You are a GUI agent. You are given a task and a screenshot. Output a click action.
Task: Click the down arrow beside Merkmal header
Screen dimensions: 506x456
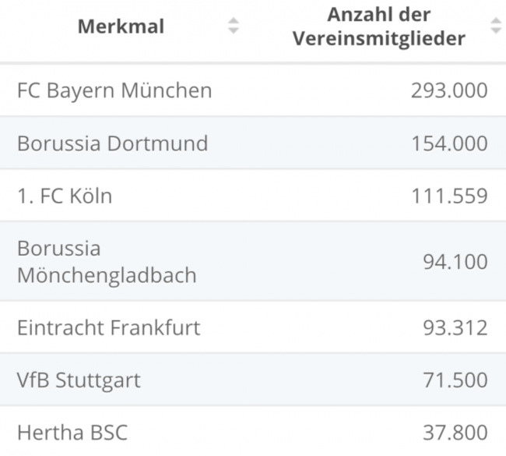pyautogui.click(x=233, y=31)
